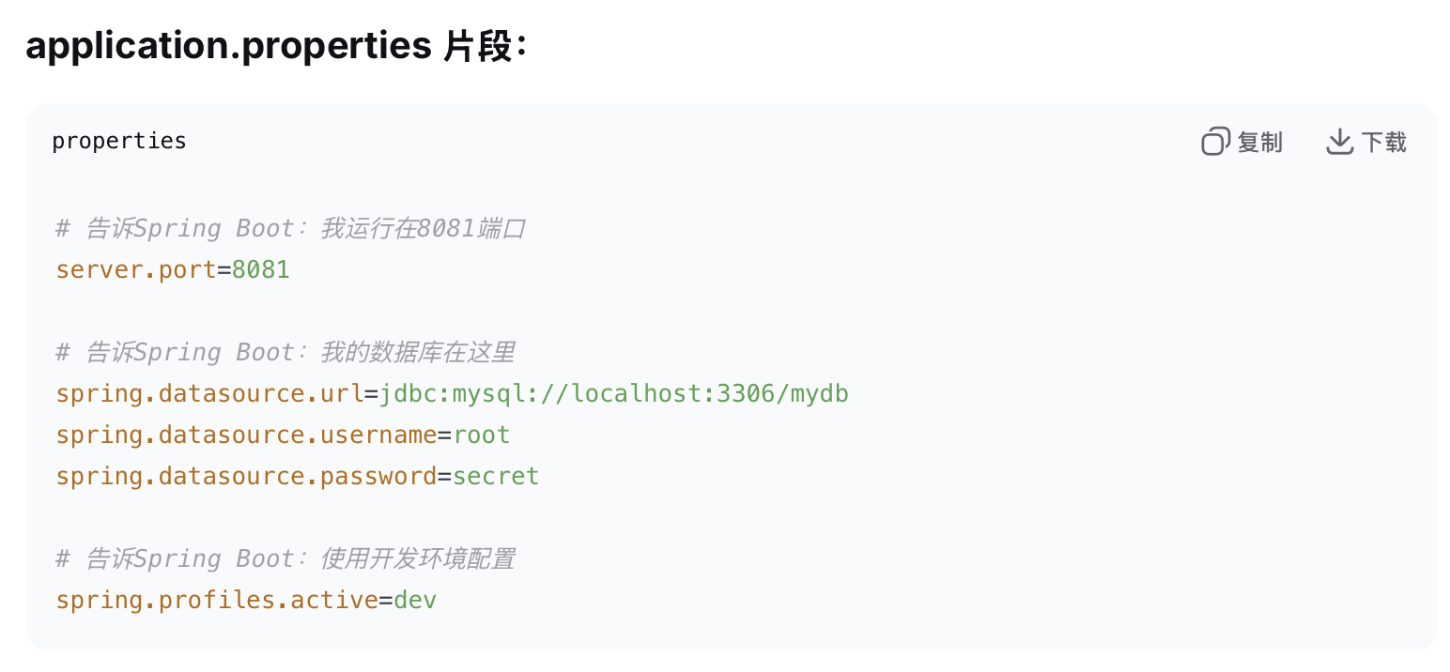Select the server.port=8081 line
This screenshot has height=672, width=1450.
(173, 269)
